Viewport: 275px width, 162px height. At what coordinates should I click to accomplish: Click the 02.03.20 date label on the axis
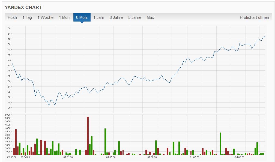click(x=25, y=157)
